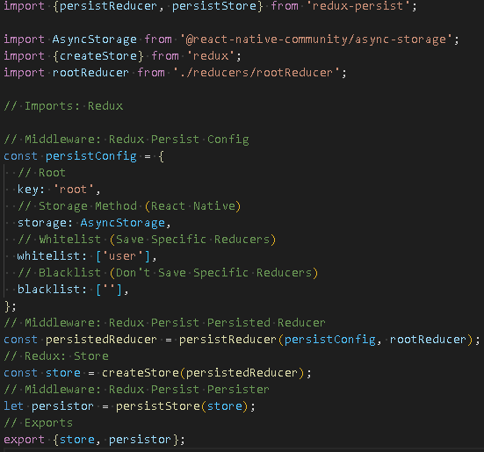Click the 'Redux Persist Persisted Reducer' comment
484x452 pixels.
164,323
